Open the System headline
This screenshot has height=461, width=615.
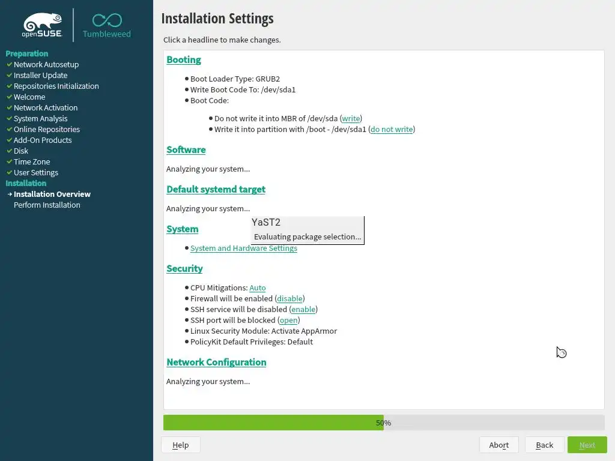coord(183,229)
